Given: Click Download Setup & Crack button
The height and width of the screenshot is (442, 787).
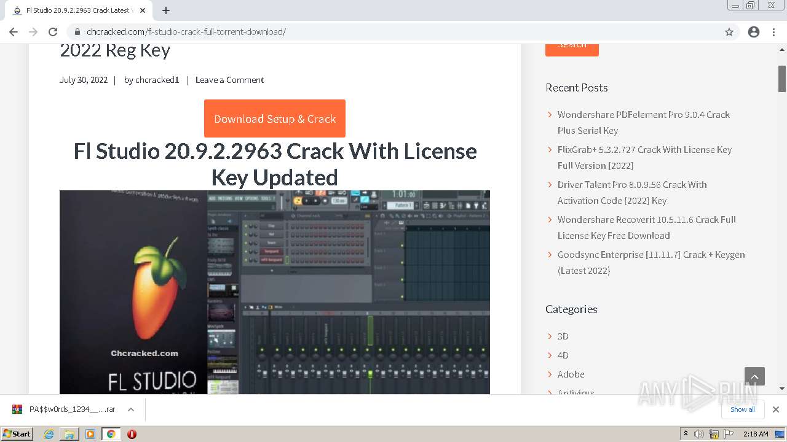Looking at the screenshot, I should [x=275, y=118].
